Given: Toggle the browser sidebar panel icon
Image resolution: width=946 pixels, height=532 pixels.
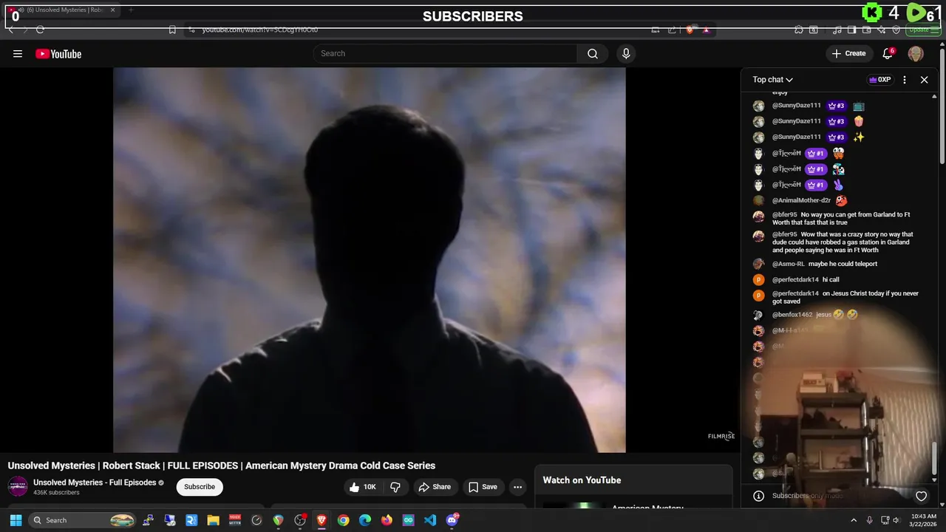Looking at the screenshot, I should pyautogui.click(x=852, y=30).
